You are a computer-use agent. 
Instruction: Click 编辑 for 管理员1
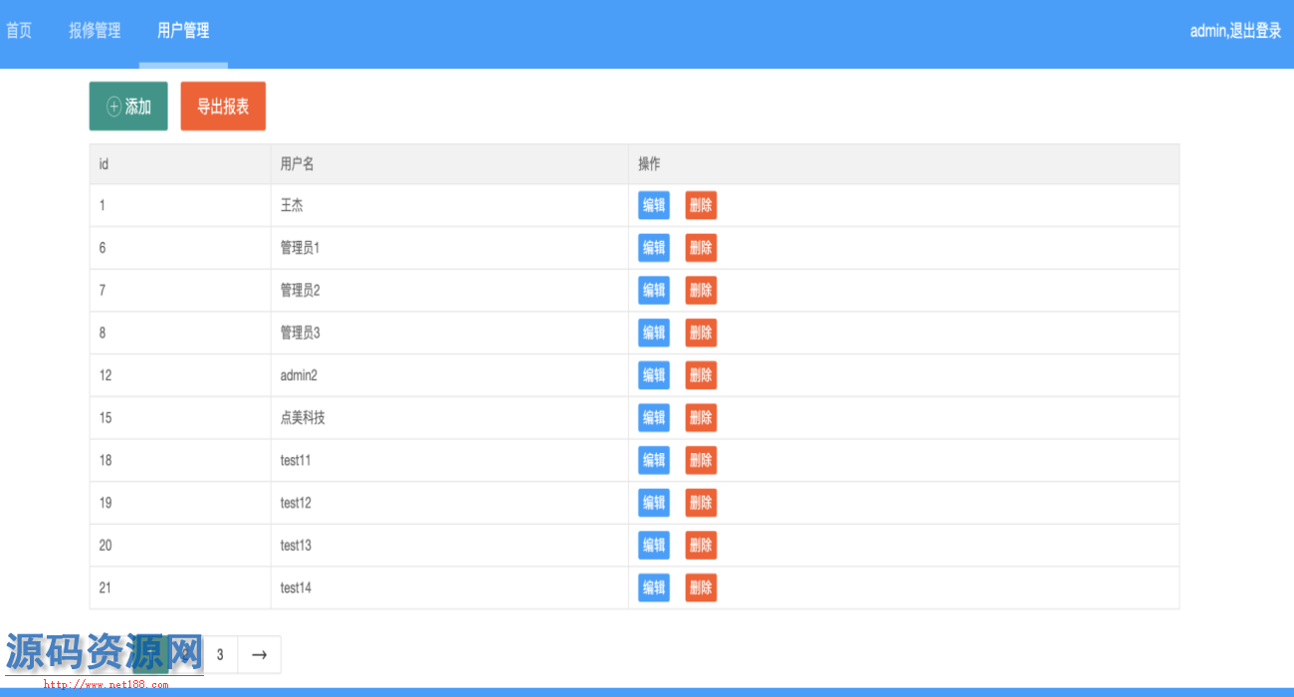[654, 248]
